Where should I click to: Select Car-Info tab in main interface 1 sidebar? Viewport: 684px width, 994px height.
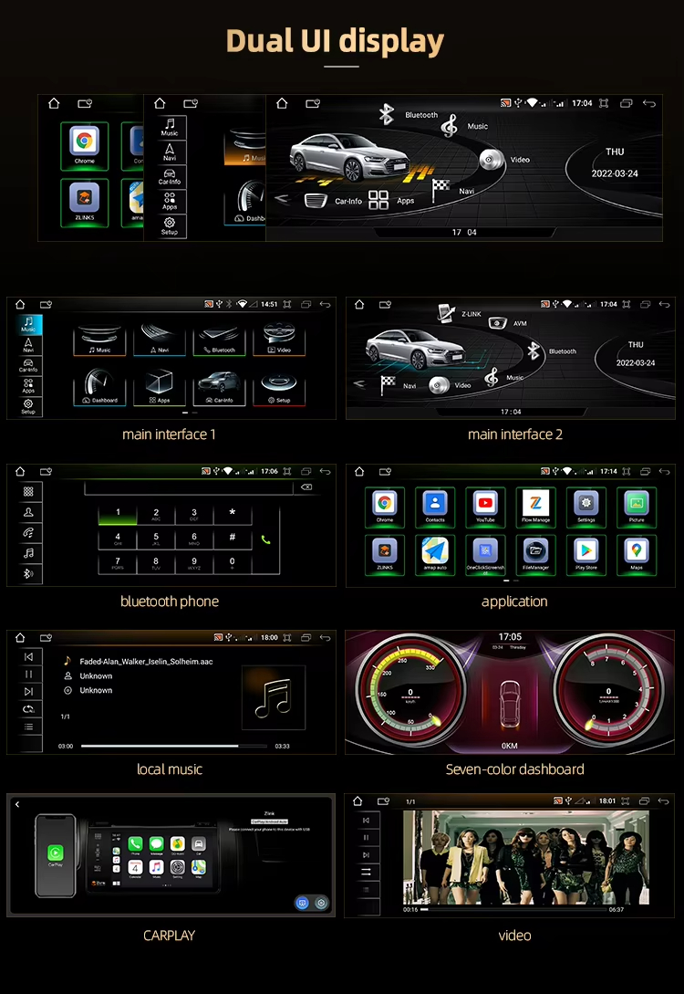coord(28,365)
